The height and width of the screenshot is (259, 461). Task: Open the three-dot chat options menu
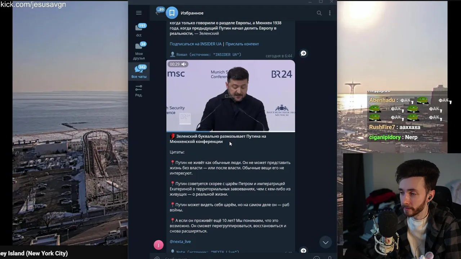[330, 13]
